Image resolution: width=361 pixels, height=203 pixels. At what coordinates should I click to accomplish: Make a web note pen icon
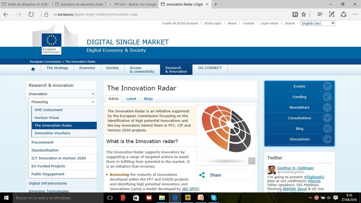(332, 14)
